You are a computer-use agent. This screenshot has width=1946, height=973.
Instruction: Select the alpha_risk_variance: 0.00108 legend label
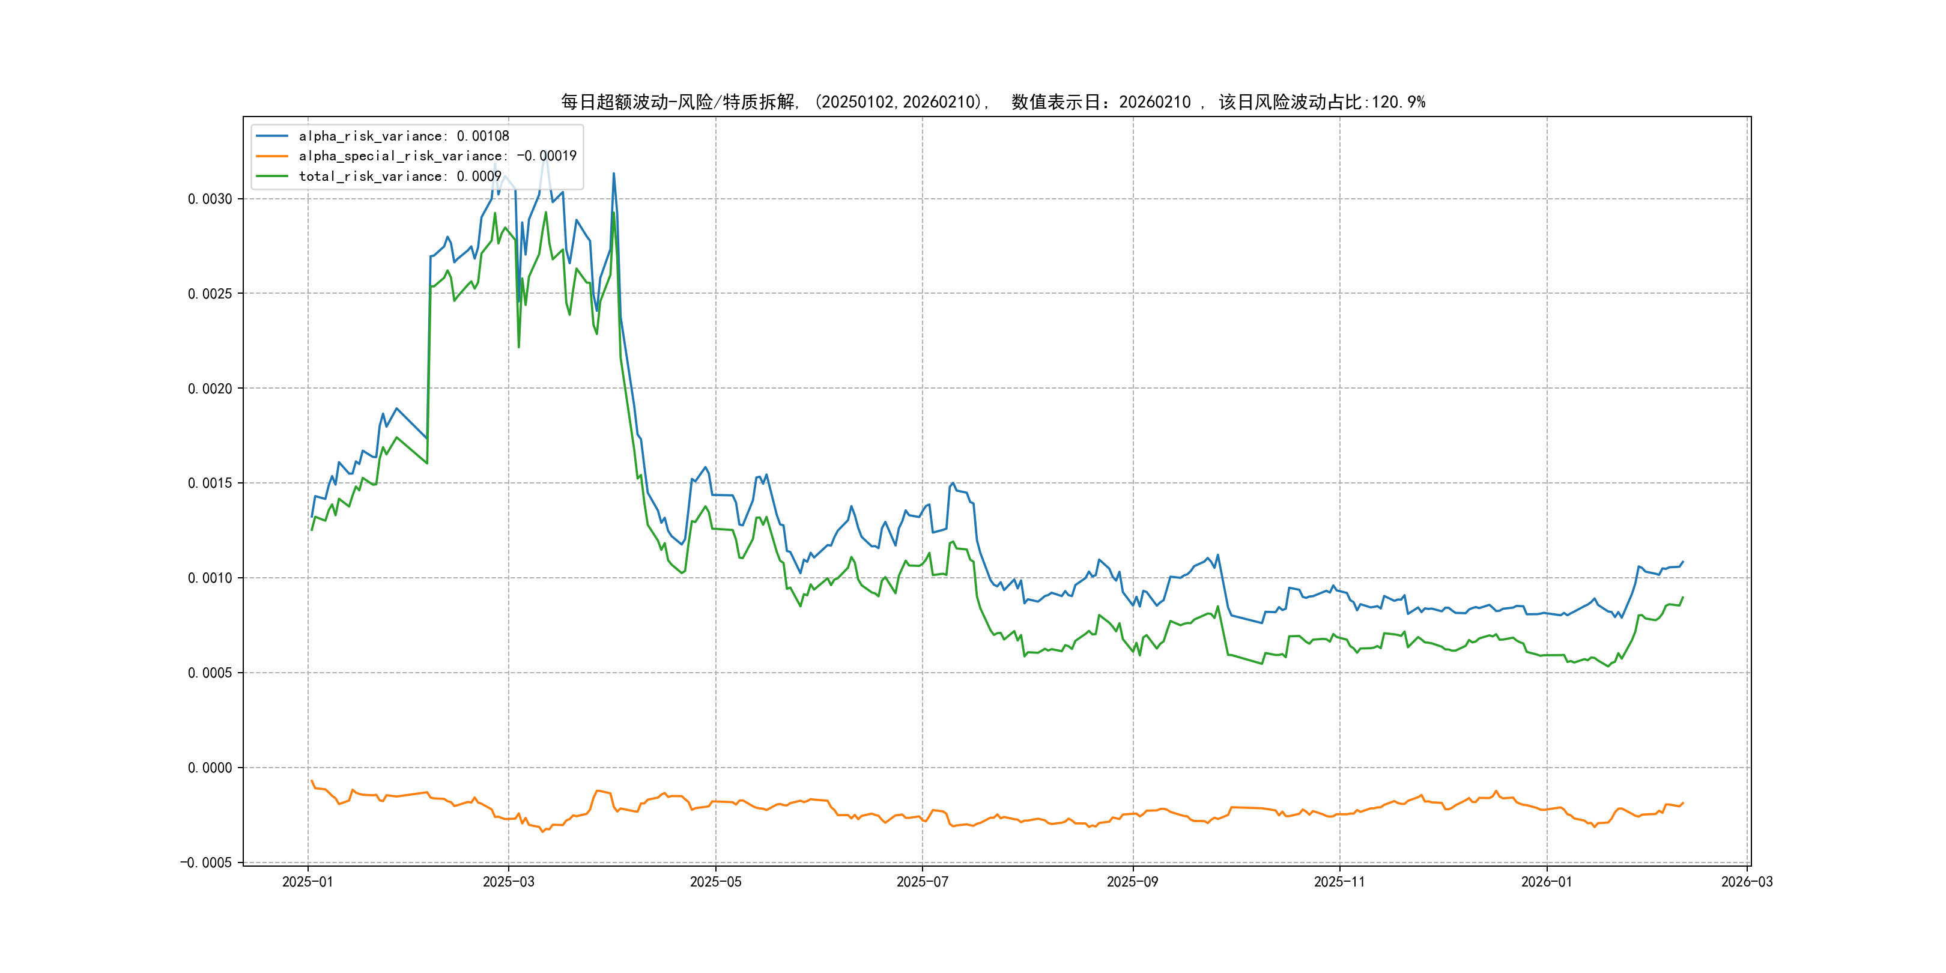tap(404, 136)
